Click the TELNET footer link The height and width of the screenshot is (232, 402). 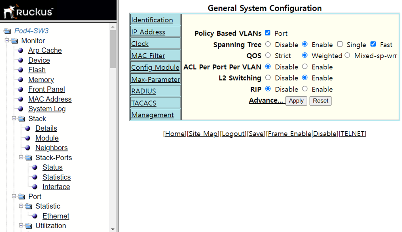tap(352, 134)
